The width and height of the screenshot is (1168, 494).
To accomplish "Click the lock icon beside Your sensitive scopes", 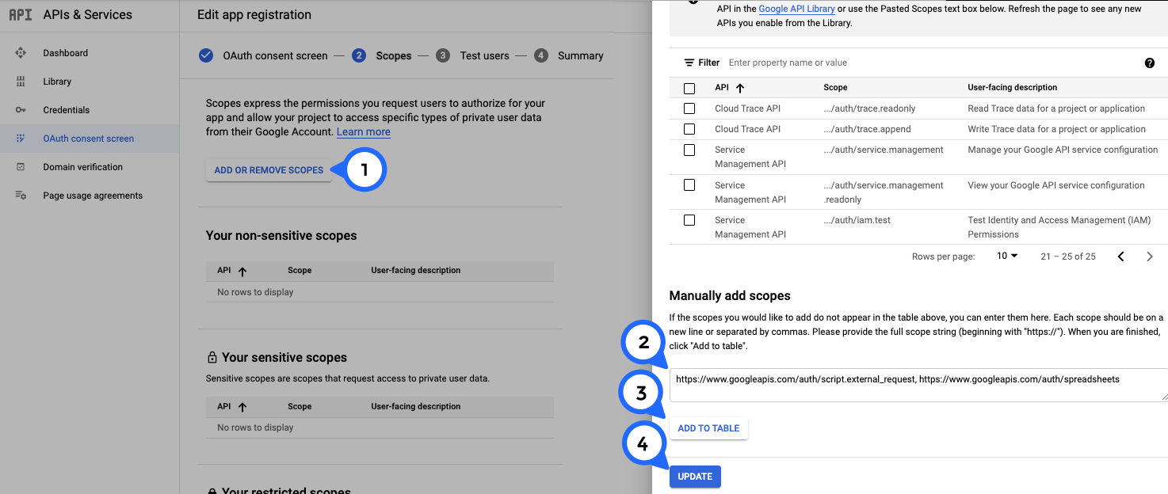I will pyautogui.click(x=212, y=357).
